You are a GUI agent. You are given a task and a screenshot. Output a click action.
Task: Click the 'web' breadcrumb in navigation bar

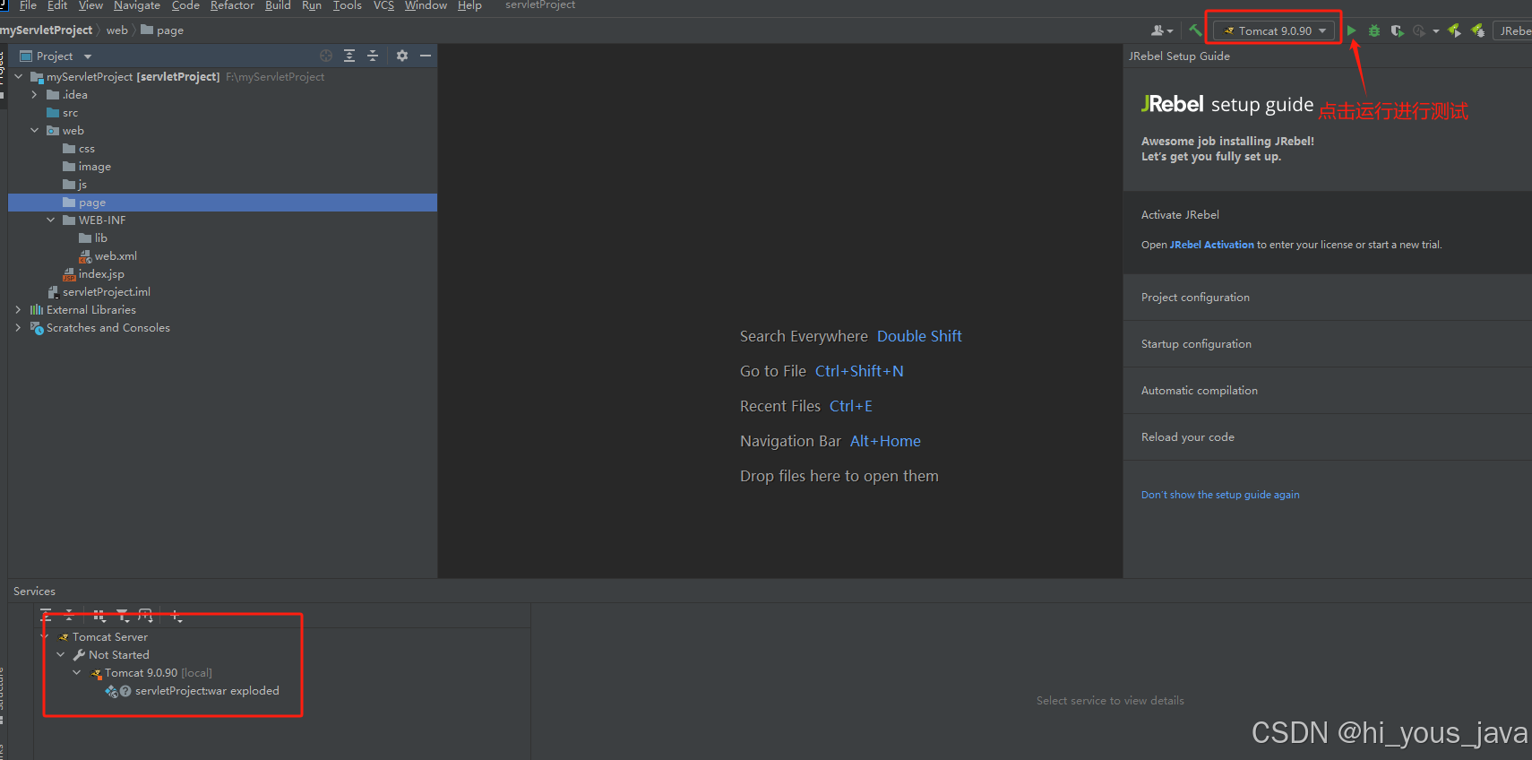pos(116,30)
